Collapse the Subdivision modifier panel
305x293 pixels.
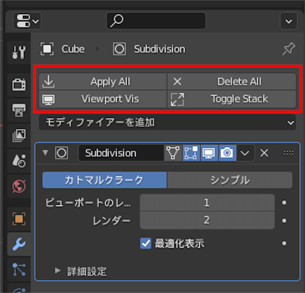point(45,153)
